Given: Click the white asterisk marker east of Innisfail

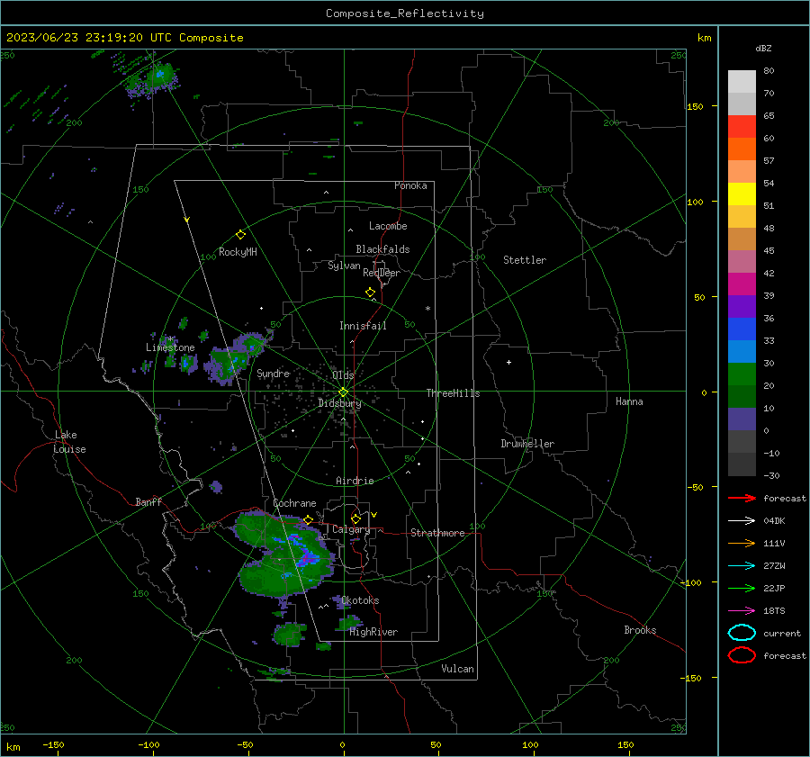Looking at the screenshot, I should pyautogui.click(x=427, y=309).
